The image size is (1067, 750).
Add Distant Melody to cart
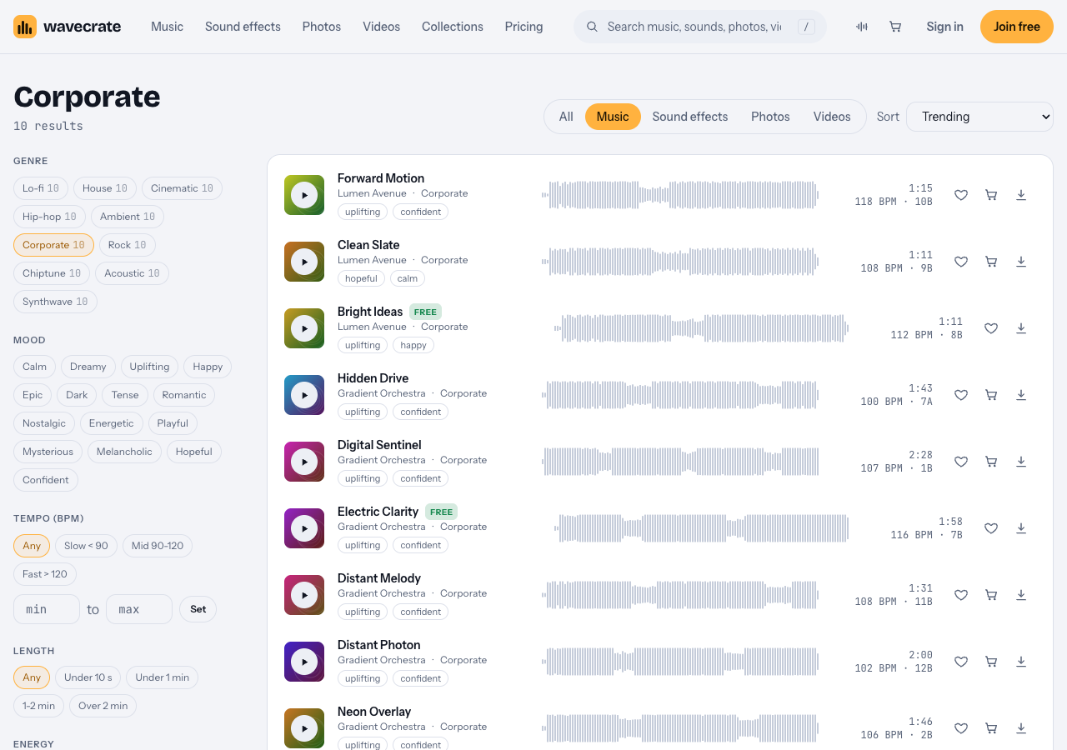(x=991, y=595)
